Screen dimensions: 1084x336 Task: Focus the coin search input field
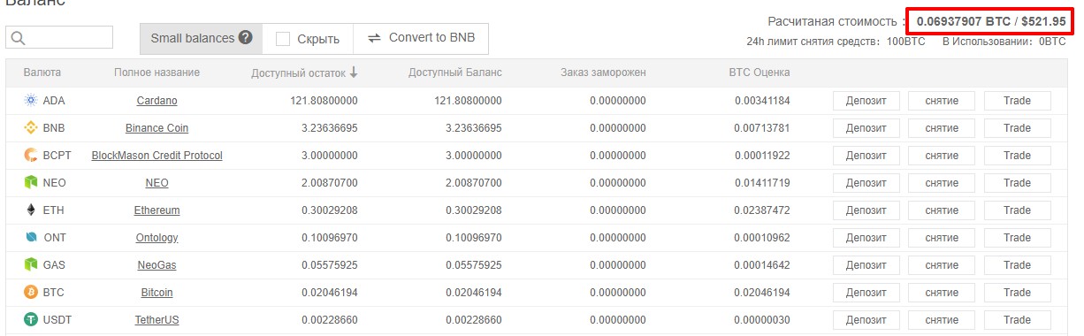[59, 37]
